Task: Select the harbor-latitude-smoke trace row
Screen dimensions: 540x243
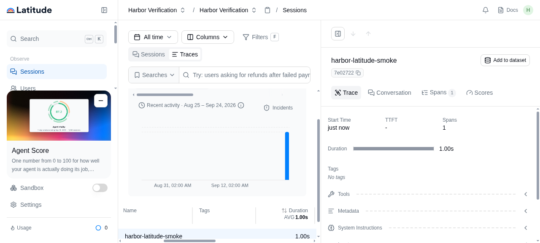Action: tap(217, 236)
